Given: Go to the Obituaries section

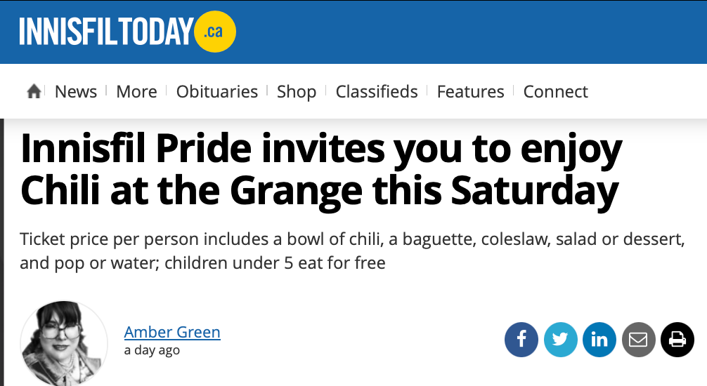Looking at the screenshot, I should coord(217,92).
